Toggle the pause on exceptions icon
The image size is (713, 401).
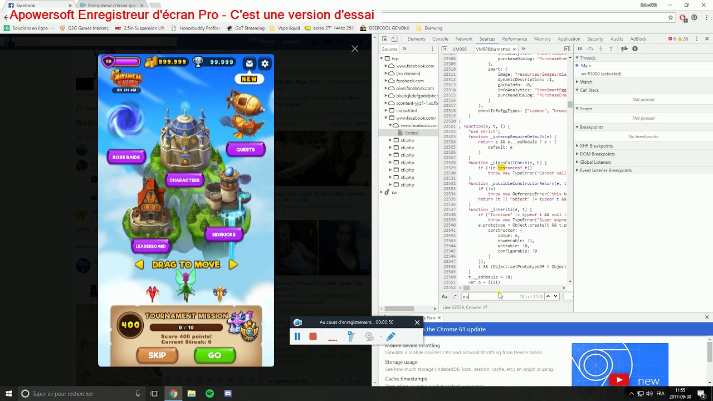(635, 49)
